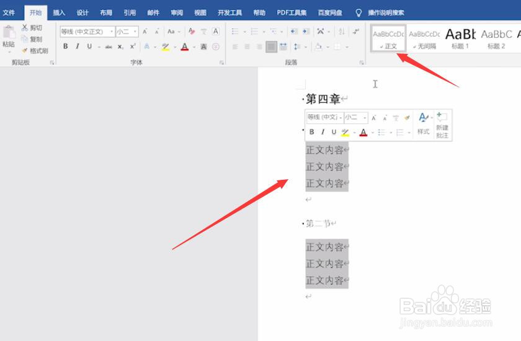Open borders dropdown in paragraph group
Image resolution: width=521 pixels, height=341 pixels.
pyautogui.click(x=347, y=47)
